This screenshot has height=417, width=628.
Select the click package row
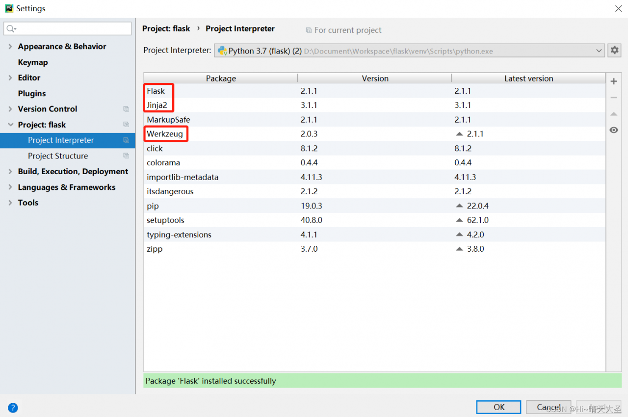(375, 148)
